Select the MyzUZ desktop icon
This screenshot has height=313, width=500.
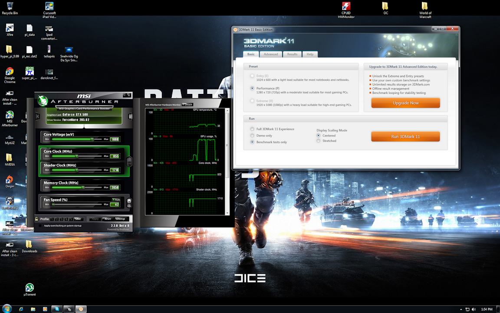10,138
